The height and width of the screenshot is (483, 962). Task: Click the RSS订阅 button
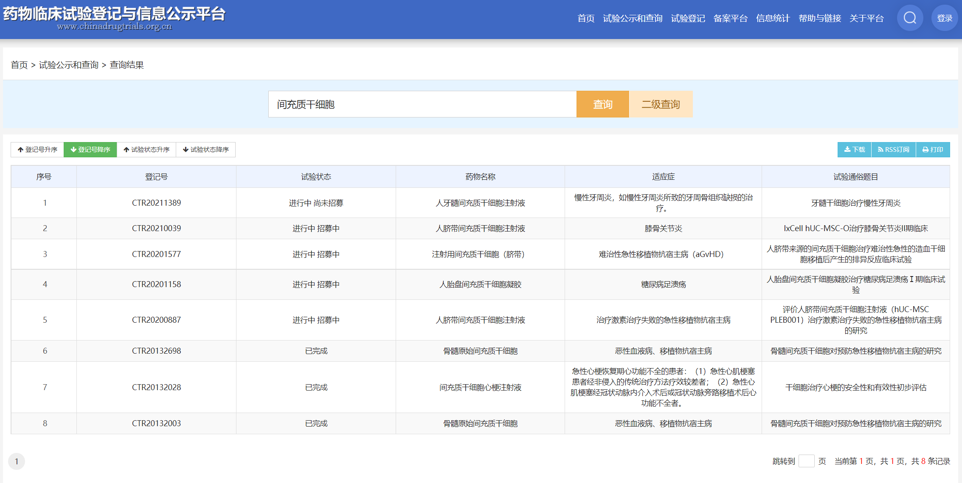(x=894, y=150)
